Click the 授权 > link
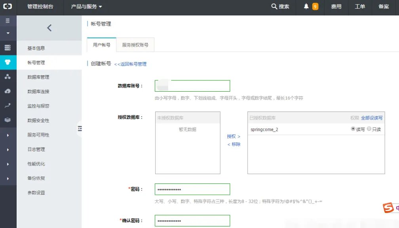The height and width of the screenshot is (228, 399). (234, 136)
